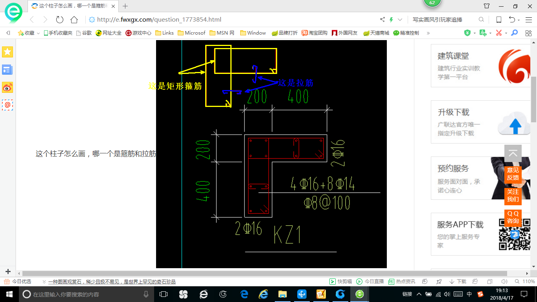Click the blue news sidebar icon
This screenshot has height=302, width=537.
pos(7,70)
